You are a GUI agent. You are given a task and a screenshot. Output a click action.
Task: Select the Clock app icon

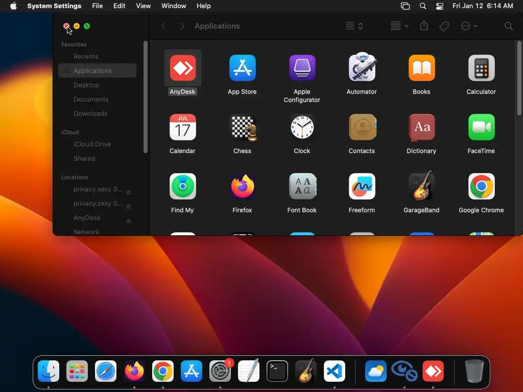point(302,127)
